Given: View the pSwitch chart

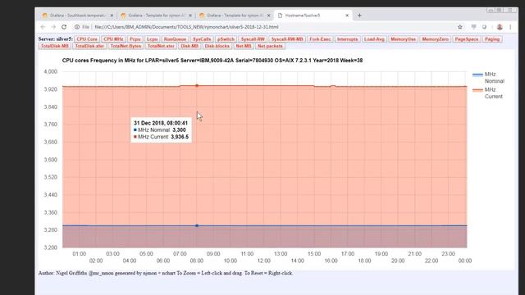Looking at the screenshot, I should point(226,39).
